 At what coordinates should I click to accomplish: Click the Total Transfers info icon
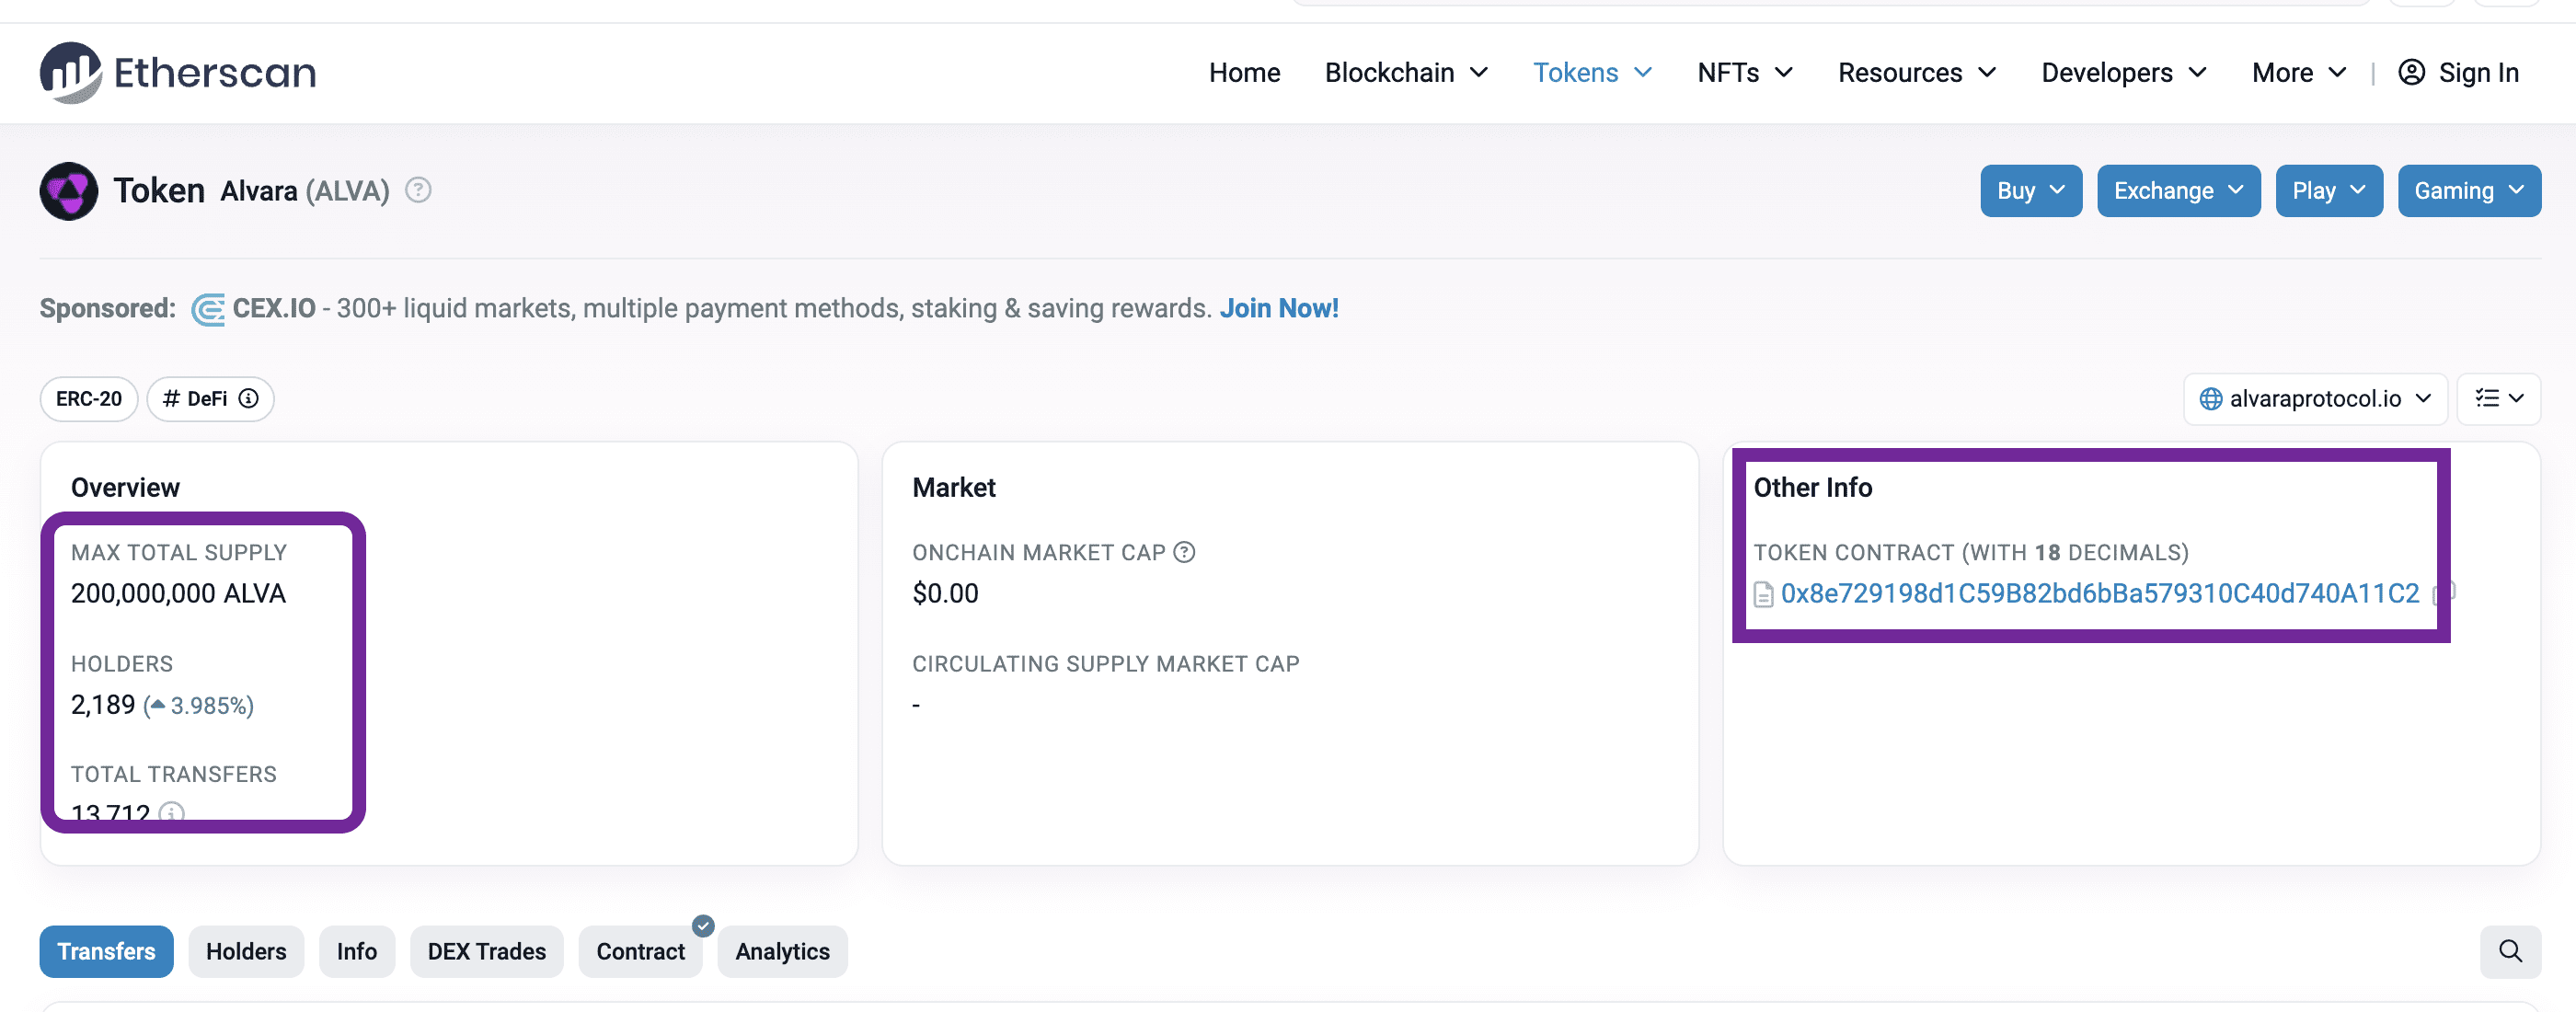[x=172, y=813]
